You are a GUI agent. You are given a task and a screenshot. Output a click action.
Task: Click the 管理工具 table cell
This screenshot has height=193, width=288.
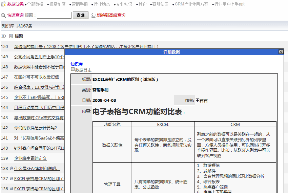[x=112, y=184]
